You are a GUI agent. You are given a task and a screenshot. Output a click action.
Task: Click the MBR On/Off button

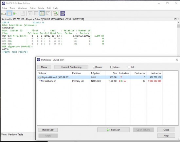click(x=48, y=130)
